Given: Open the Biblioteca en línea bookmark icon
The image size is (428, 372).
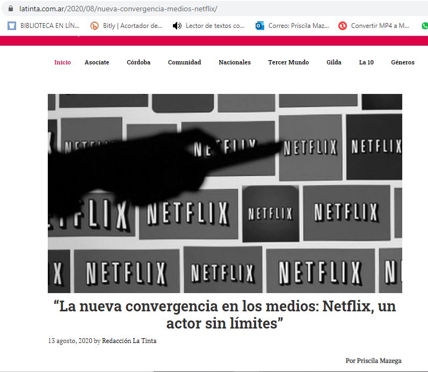Looking at the screenshot, I should pyautogui.click(x=11, y=26).
